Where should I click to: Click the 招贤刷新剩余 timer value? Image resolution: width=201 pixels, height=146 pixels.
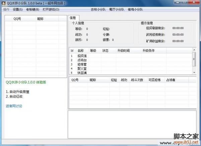tap(178, 28)
